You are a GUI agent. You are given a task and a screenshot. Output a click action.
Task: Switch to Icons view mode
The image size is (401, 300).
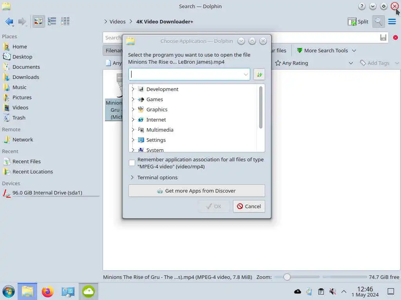(x=38, y=21)
